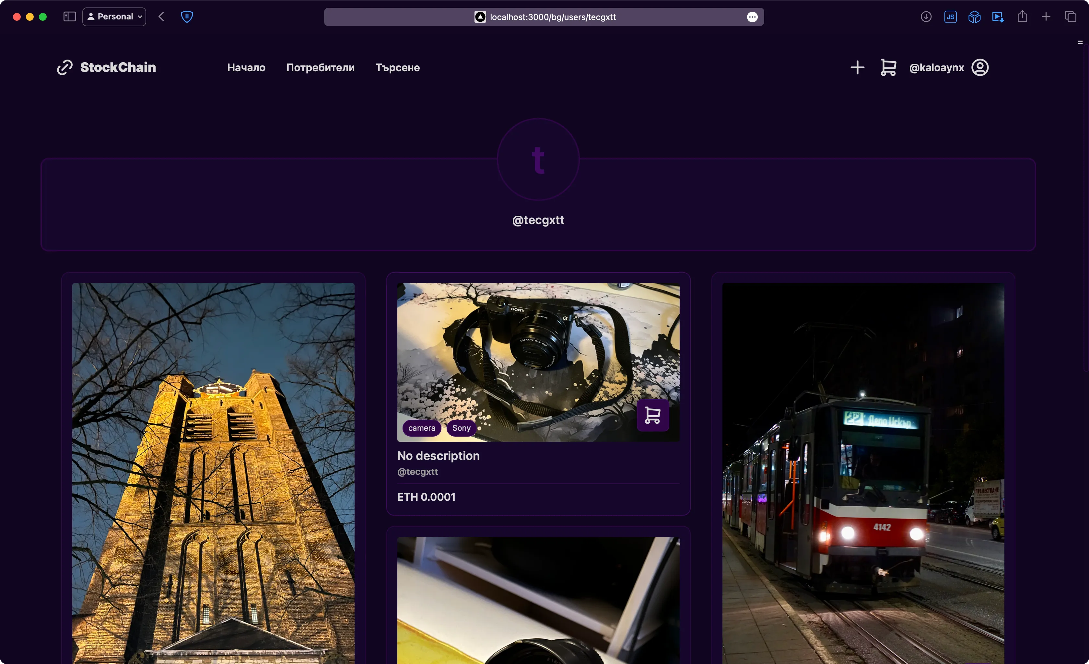
Task: Open the Потребители navigation item
Action: tap(321, 68)
